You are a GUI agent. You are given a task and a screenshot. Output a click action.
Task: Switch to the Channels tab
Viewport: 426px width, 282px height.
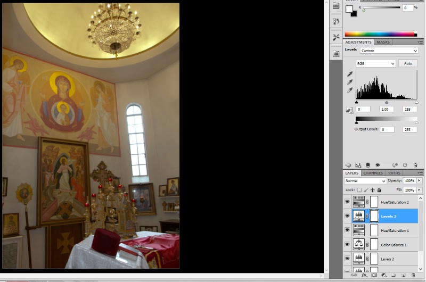point(373,173)
